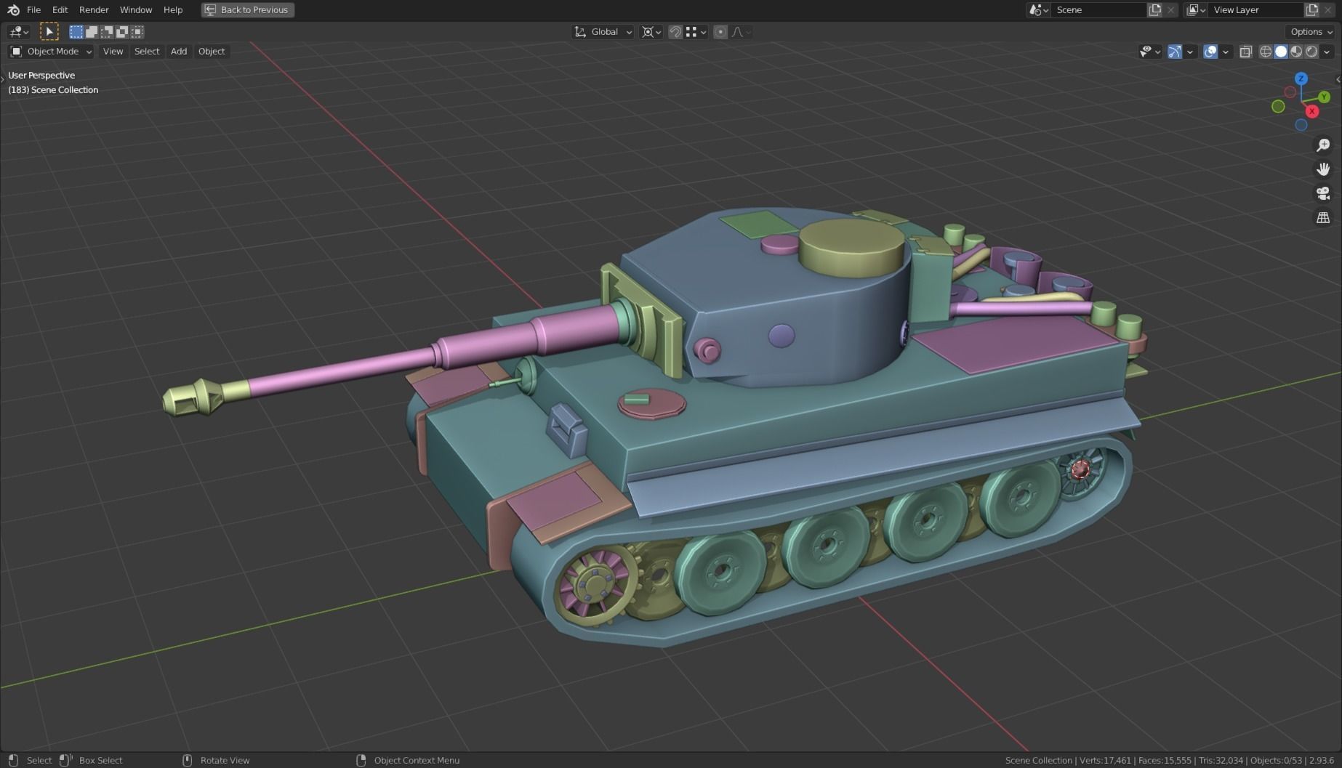Open the Window menu
Screen dimensions: 1342x768
click(136, 10)
